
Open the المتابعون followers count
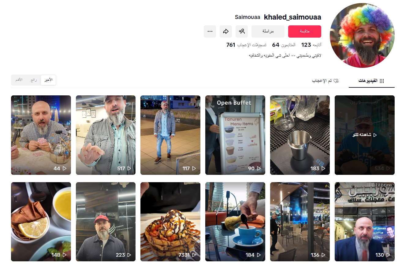pos(284,45)
